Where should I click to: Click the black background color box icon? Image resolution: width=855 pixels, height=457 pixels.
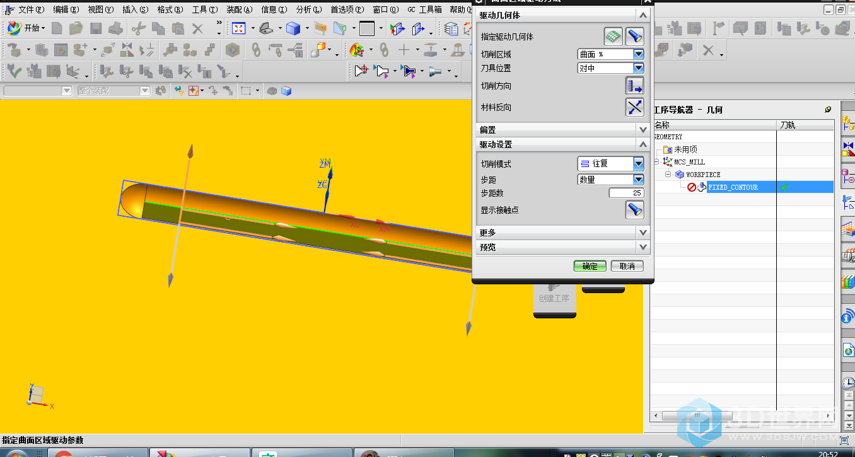click(x=367, y=28)
